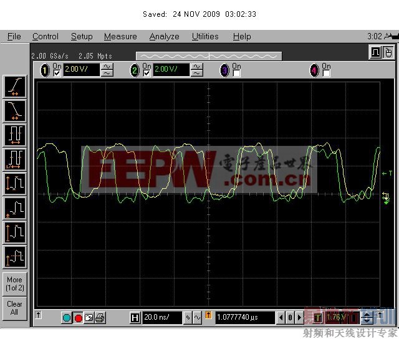Open channel 1 setup via yellow 1 button
The width and height of the screenshot is (399, 339).
[x=45, y=70]
